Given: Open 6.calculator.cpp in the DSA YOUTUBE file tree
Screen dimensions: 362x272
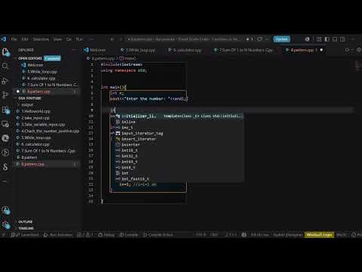Looking at the screenshot, I should pyautogui.click(x=35, y=144).
